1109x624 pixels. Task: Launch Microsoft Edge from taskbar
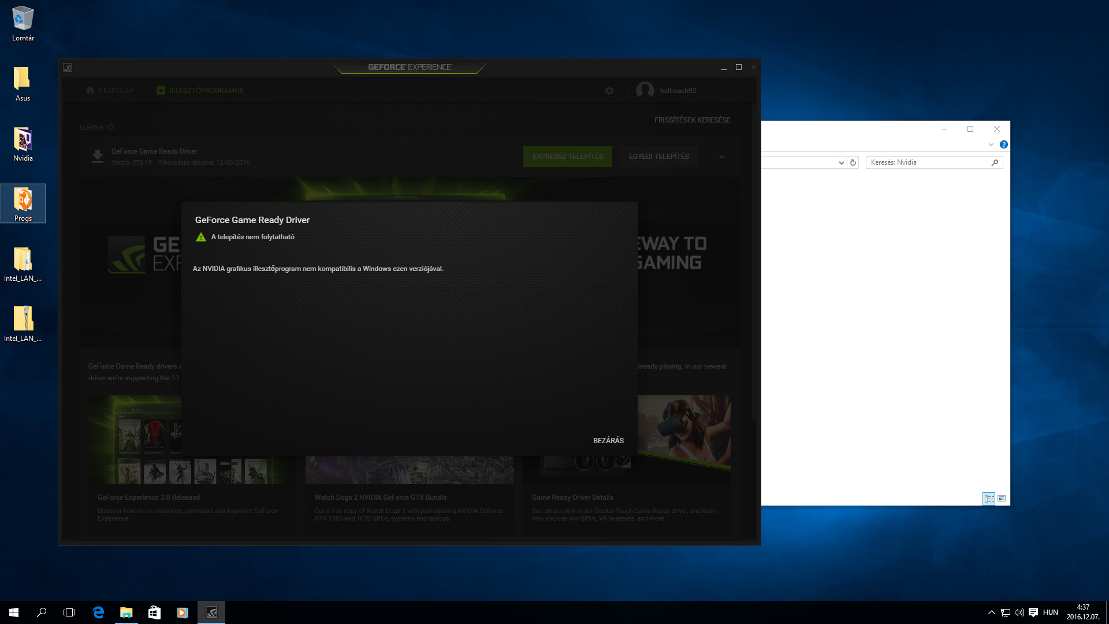click(98, 612)
